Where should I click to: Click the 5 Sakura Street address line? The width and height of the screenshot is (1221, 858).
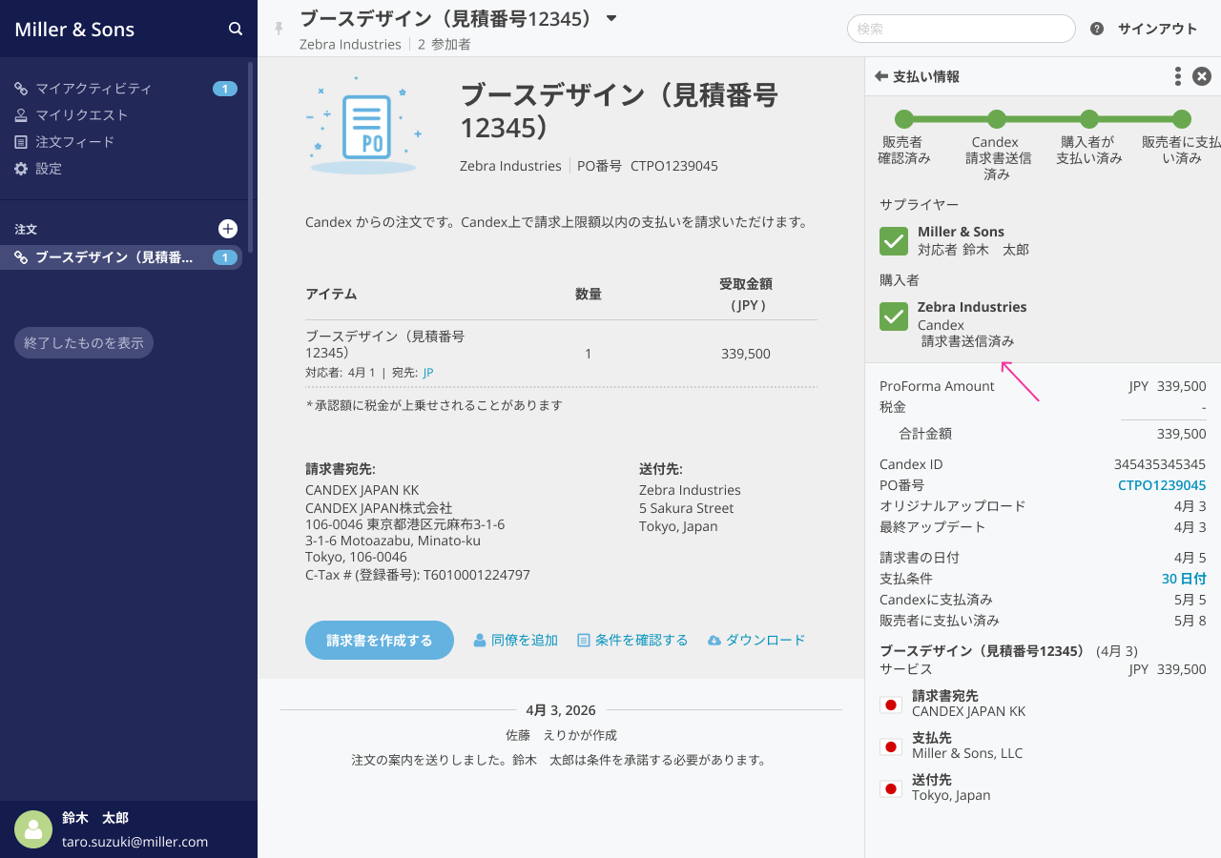click(687, 508)
